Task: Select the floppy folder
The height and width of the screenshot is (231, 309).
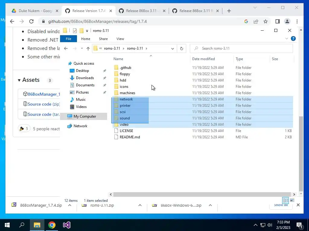Action: coord(125,74)
